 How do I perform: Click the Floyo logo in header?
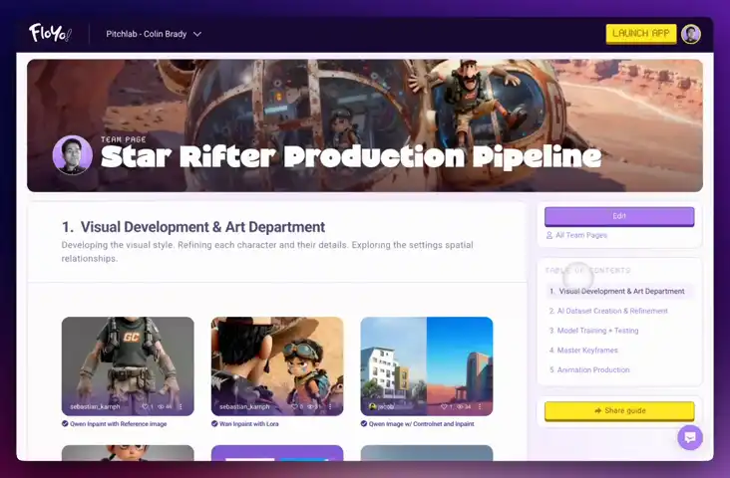[50, 33]
